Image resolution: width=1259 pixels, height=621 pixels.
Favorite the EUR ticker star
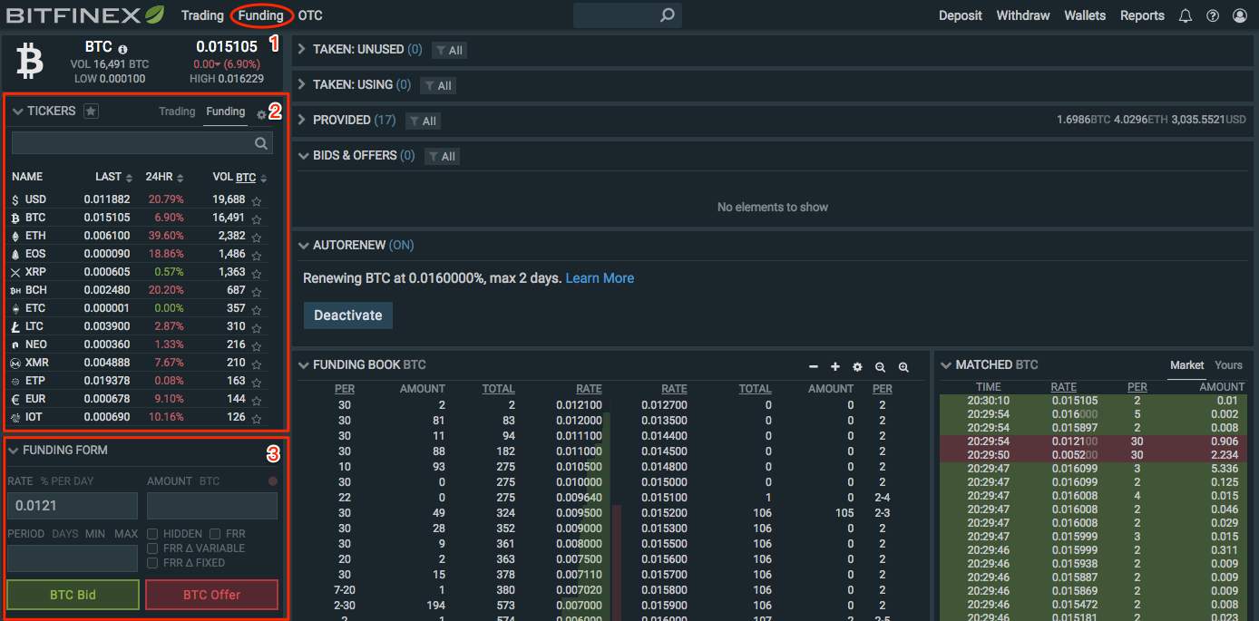click(x=257, y=401)
